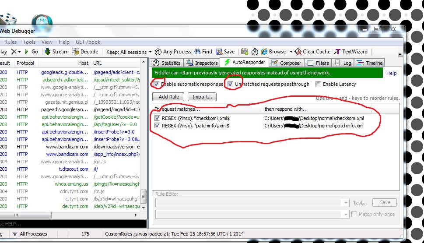This screenshot has width=424, height=243.
Task: Select the pagead2.googlesyn... session row
Action: [70, 109]
